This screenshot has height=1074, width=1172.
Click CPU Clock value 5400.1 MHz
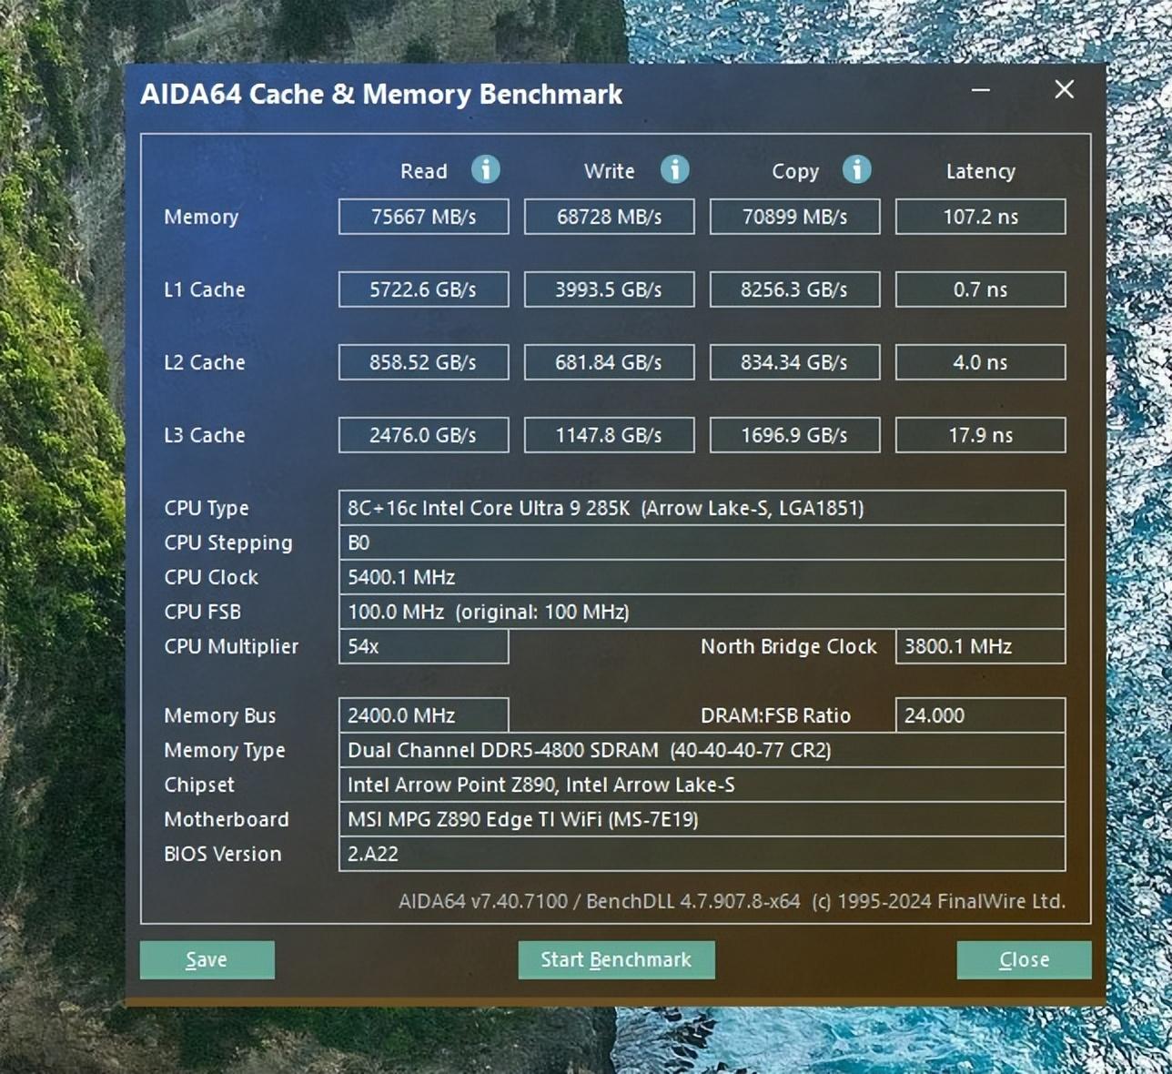point(702,577)
